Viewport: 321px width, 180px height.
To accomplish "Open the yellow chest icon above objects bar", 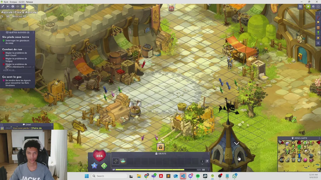I will (x=160, y=147).
